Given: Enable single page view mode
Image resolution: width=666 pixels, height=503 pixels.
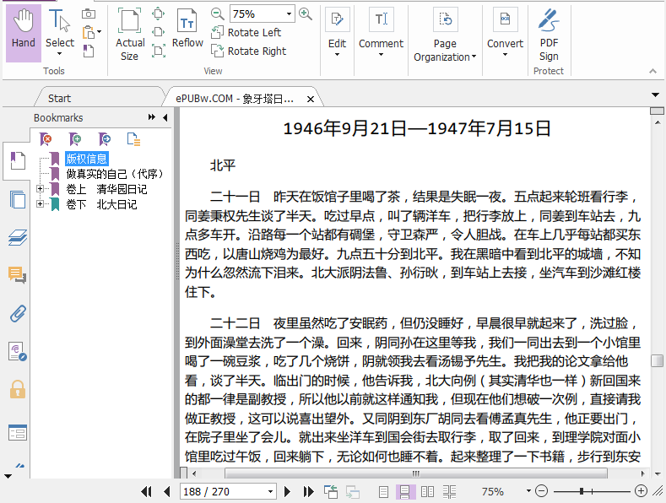Looking at the screenshot, I should (384, 491).
